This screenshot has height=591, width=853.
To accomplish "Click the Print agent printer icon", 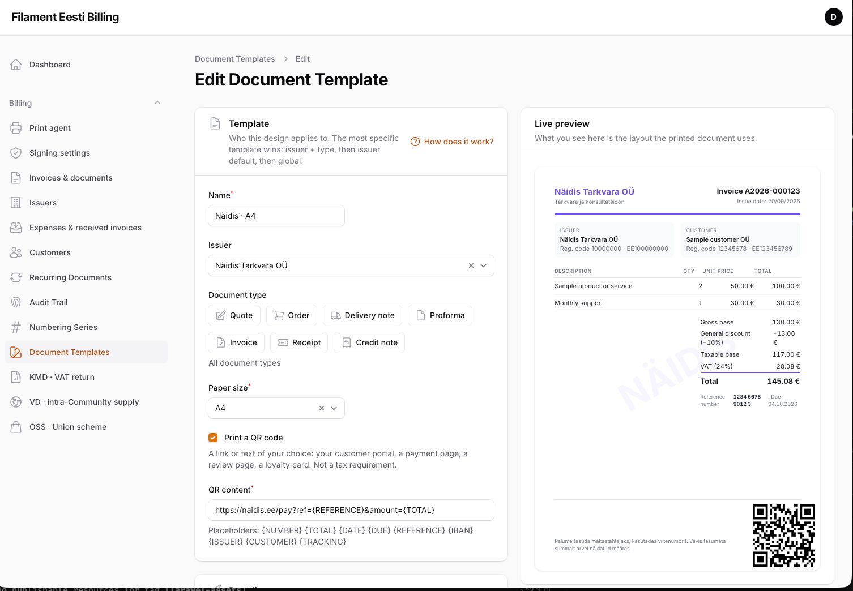I will coord(16,128).
